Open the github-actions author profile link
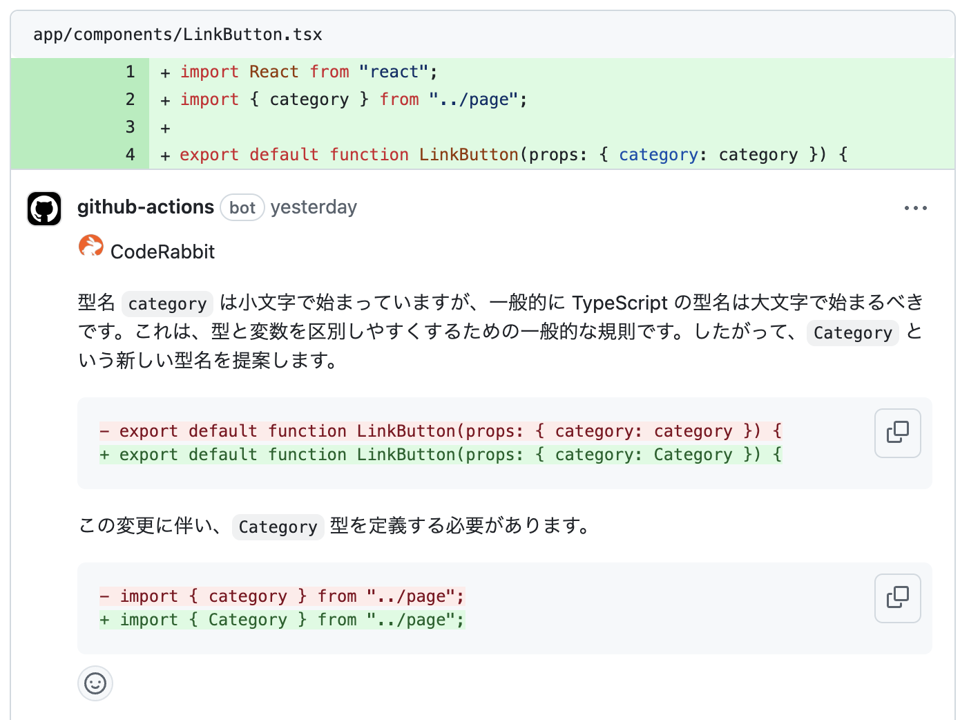Screen dimensions: 960x720 tap(146, 207)
